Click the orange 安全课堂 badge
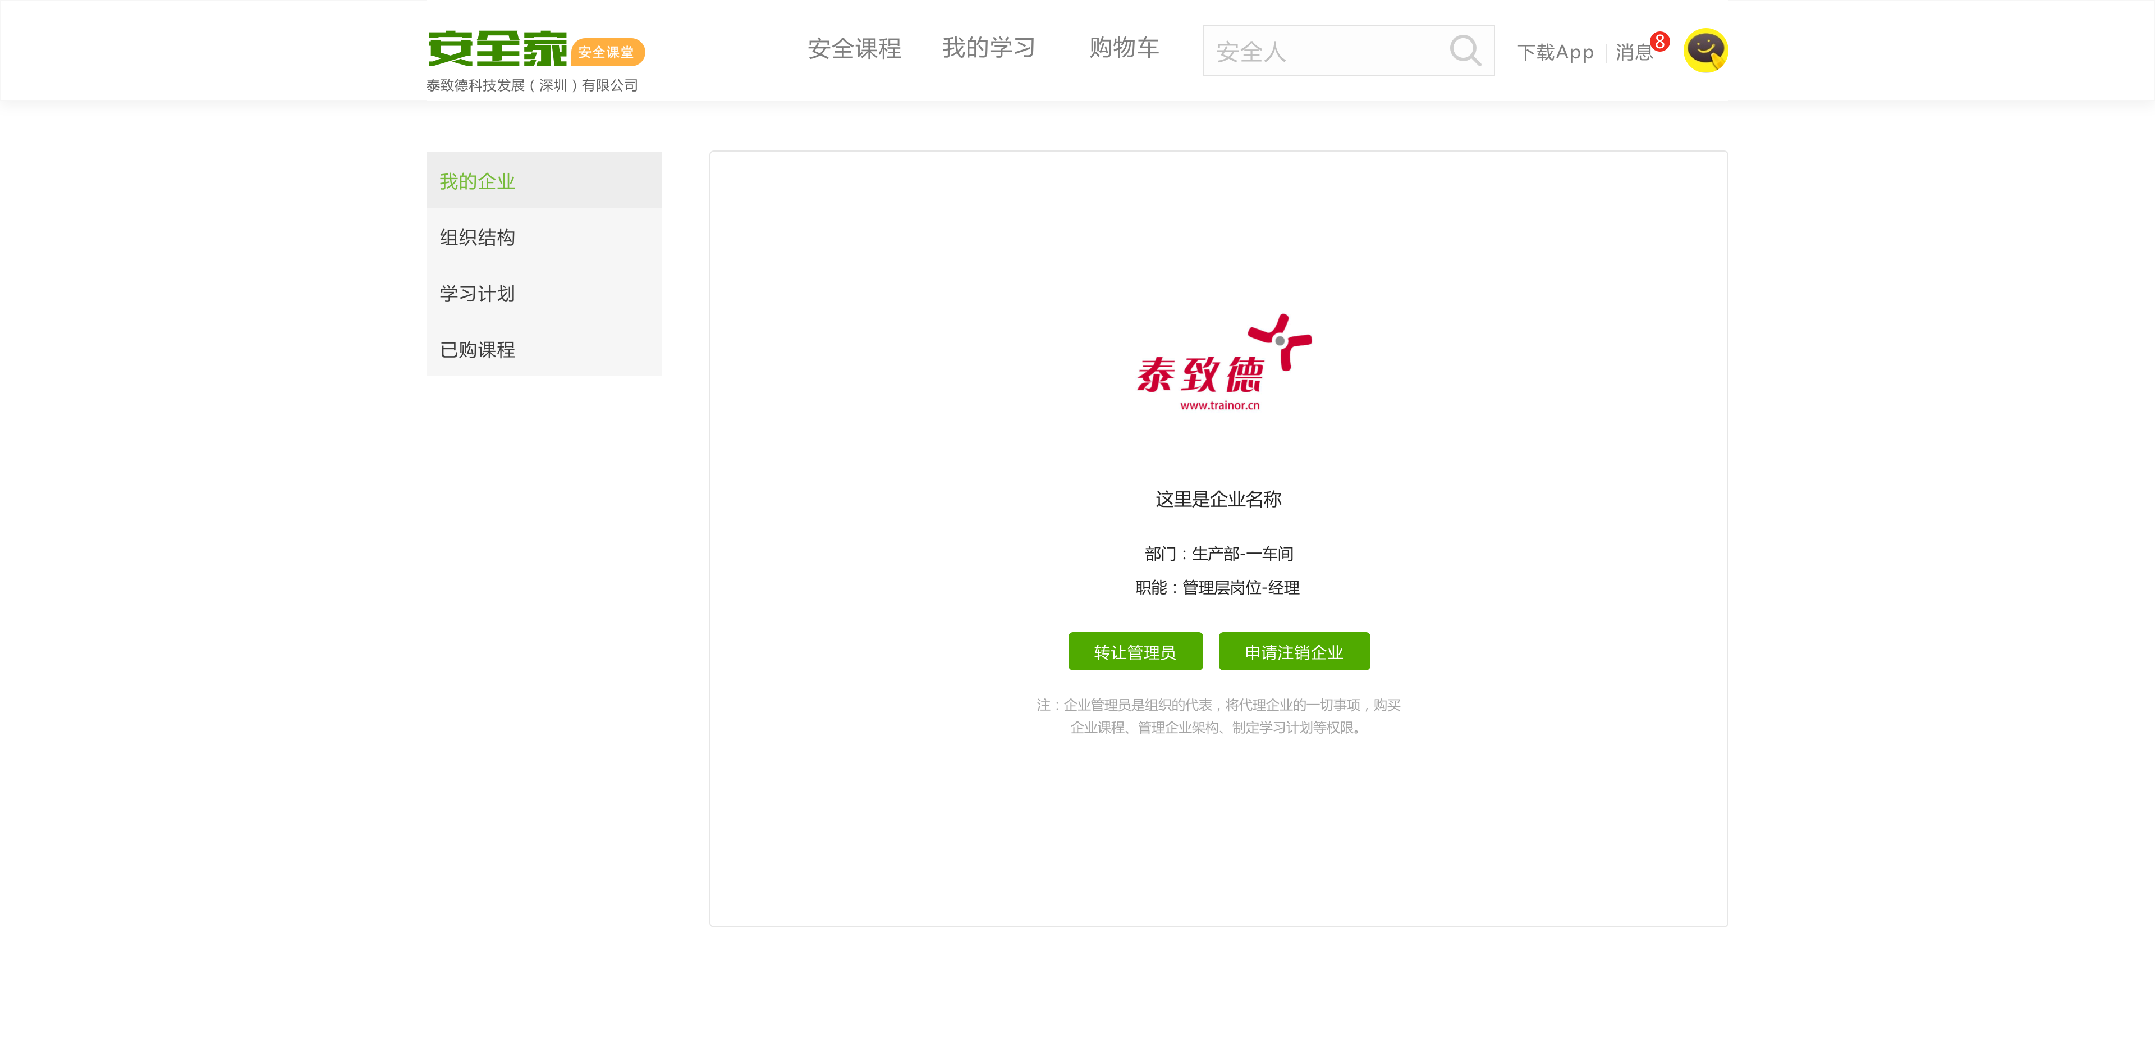The width and height of the screenshot is (2155, 1042). [x=607, y=52]
